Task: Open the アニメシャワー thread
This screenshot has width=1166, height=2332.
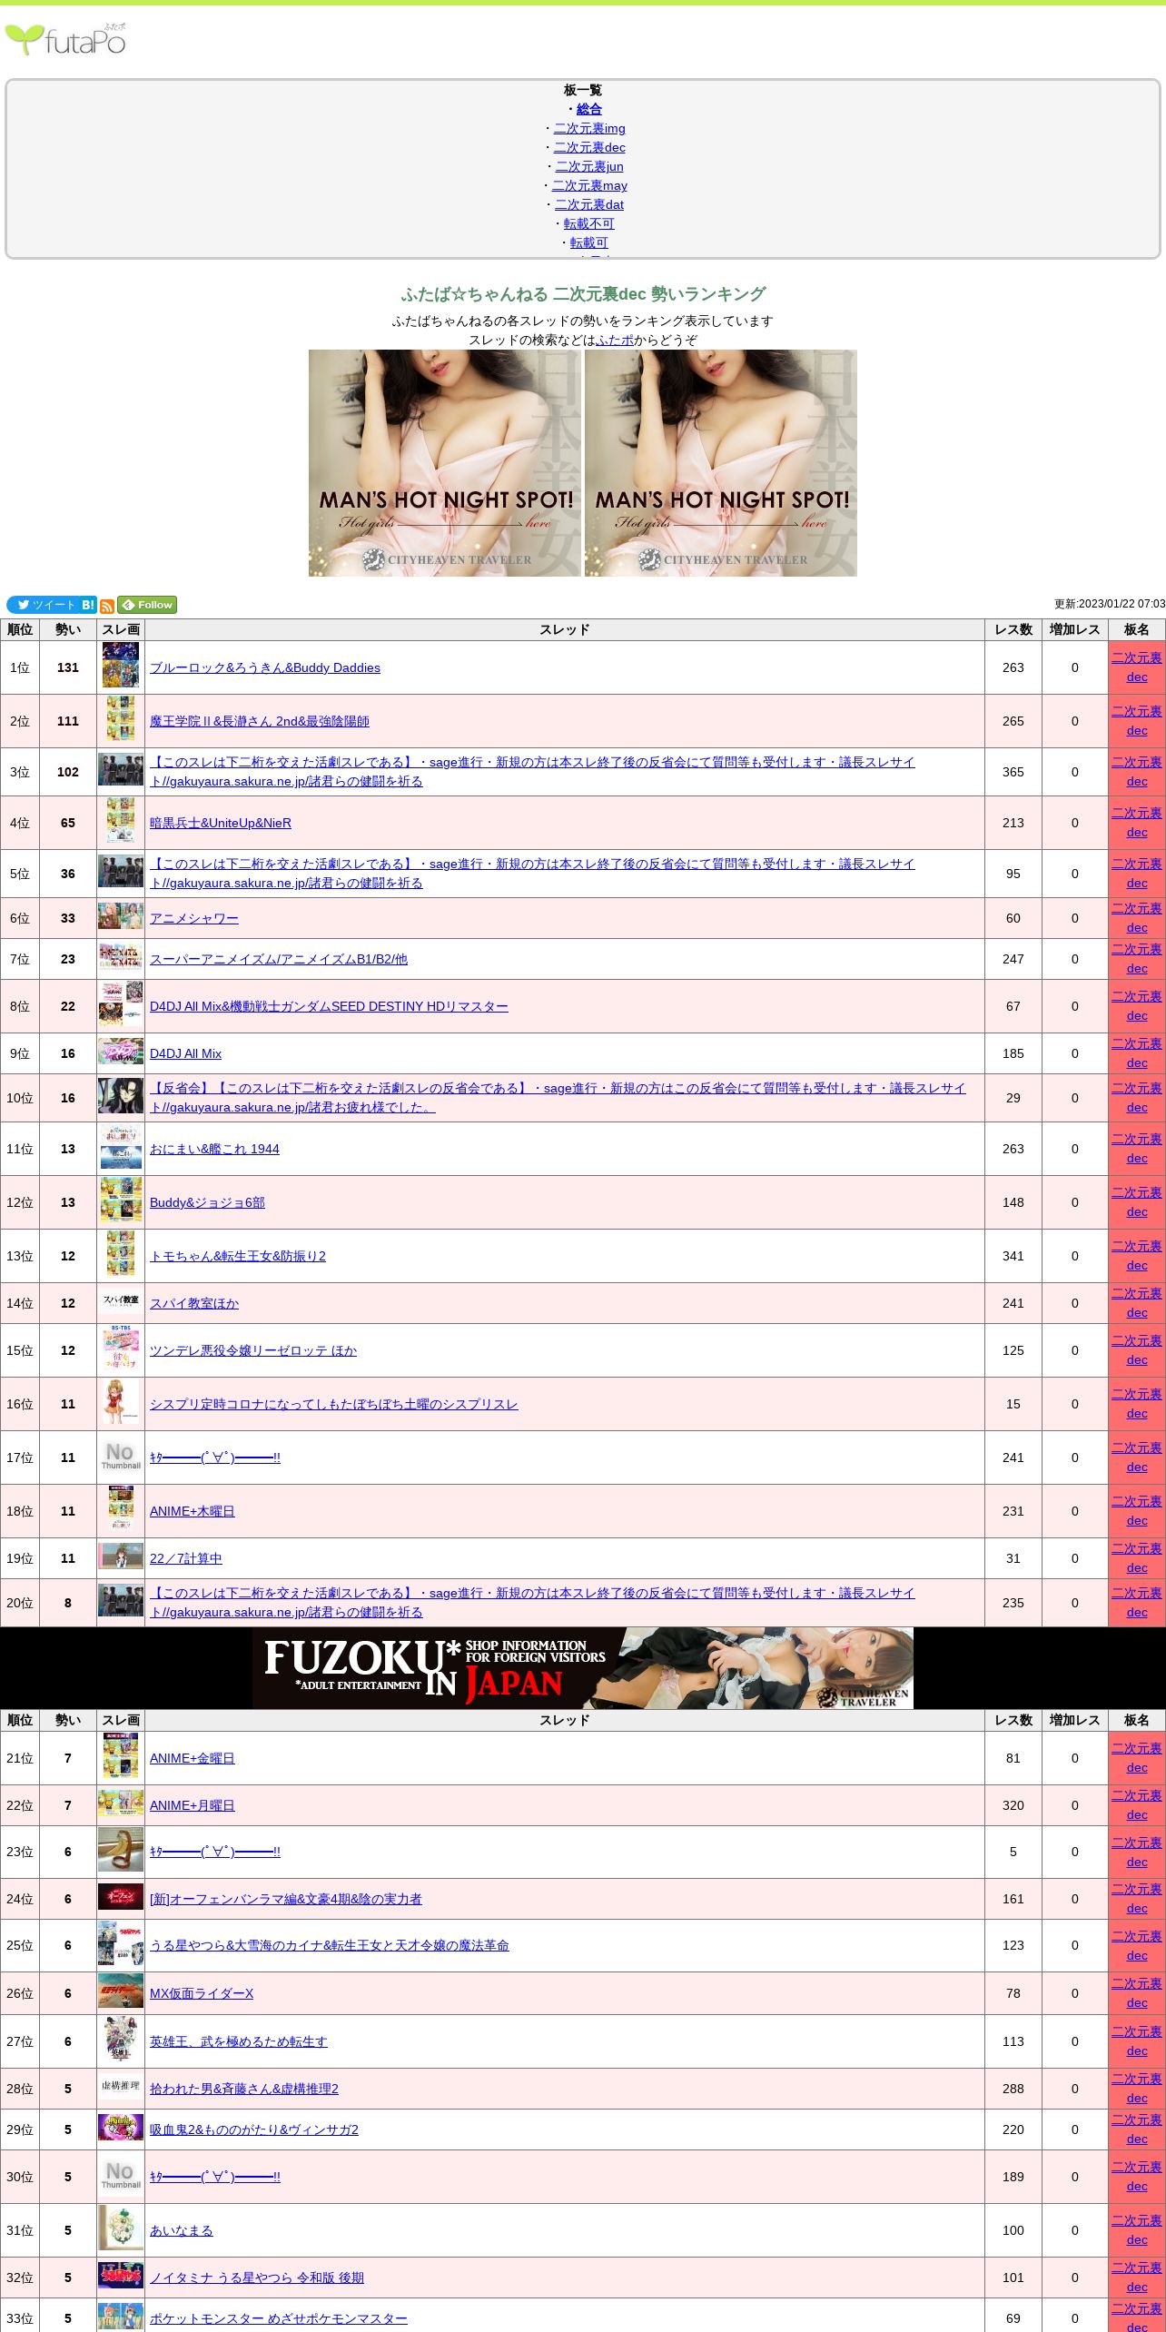Action: pyautogui.click(x=194, y=918)
